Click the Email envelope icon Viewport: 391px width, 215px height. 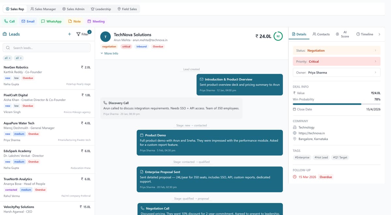(x=23, y=21)
